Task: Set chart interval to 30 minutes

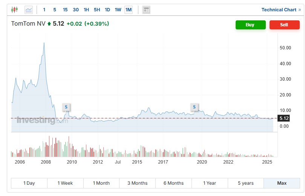Action: (x=76, y=10)
